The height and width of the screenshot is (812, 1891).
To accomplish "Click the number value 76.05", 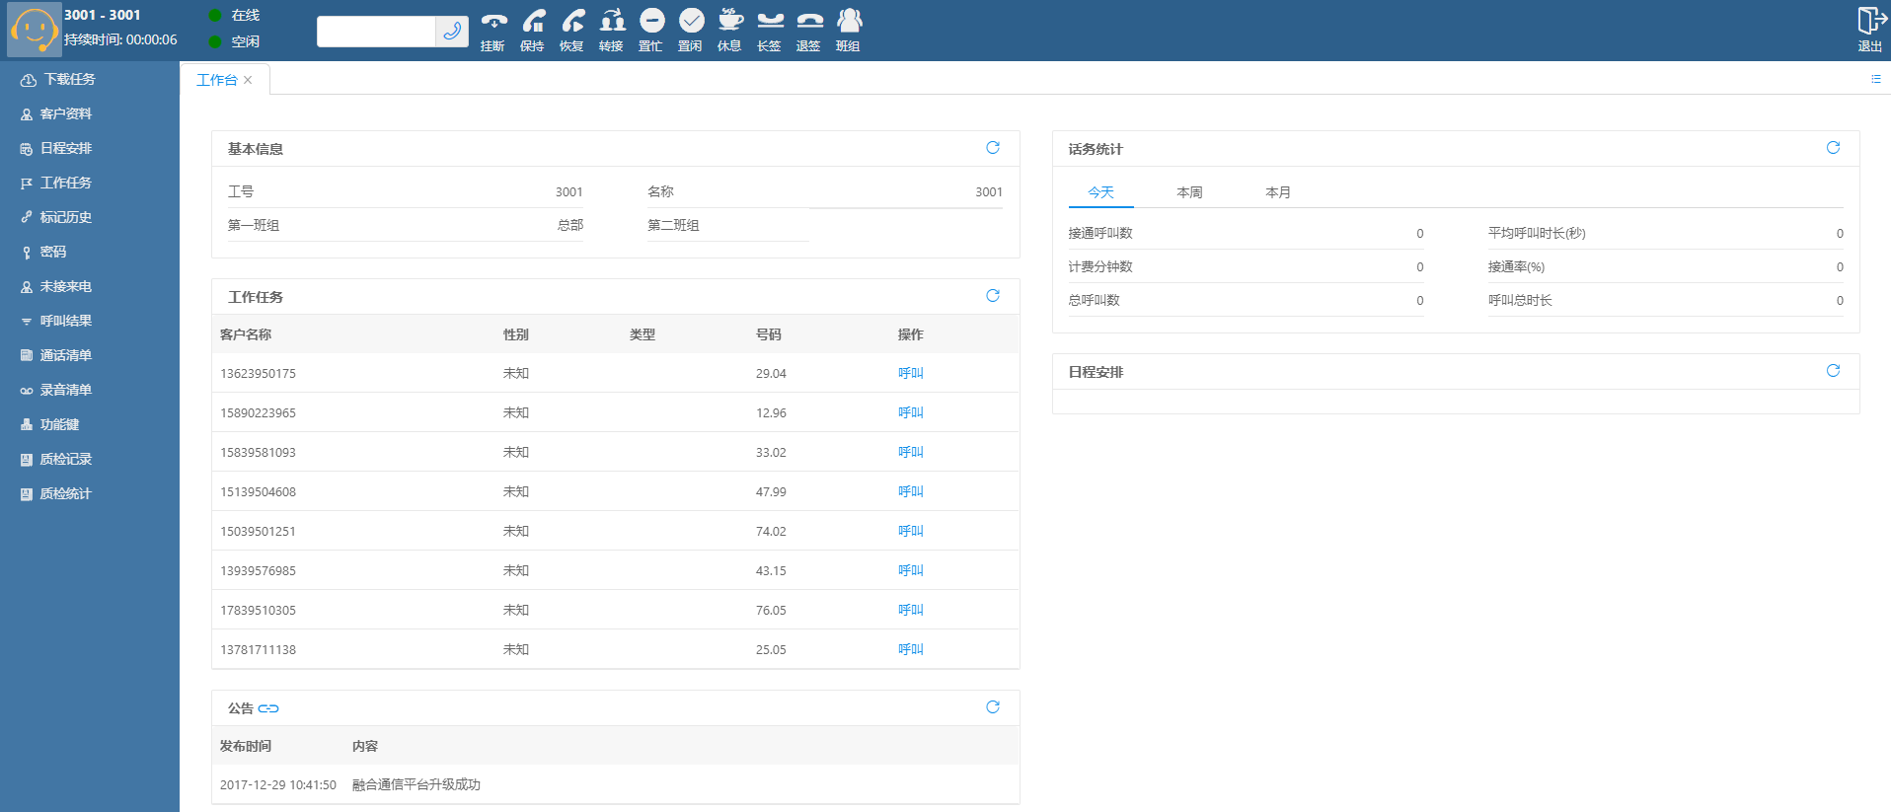I will pos(771,610).
